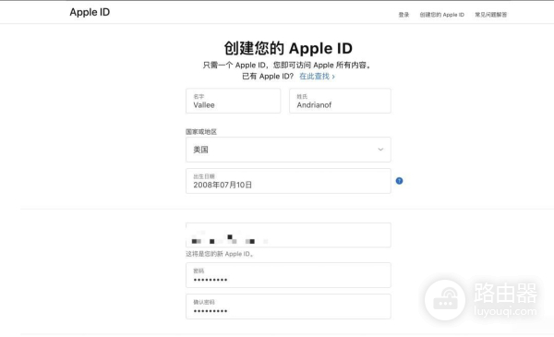The image size is (554, 337).
Task: Click the 这将是您的新 Apple ID note text
Action: (220, 254)
